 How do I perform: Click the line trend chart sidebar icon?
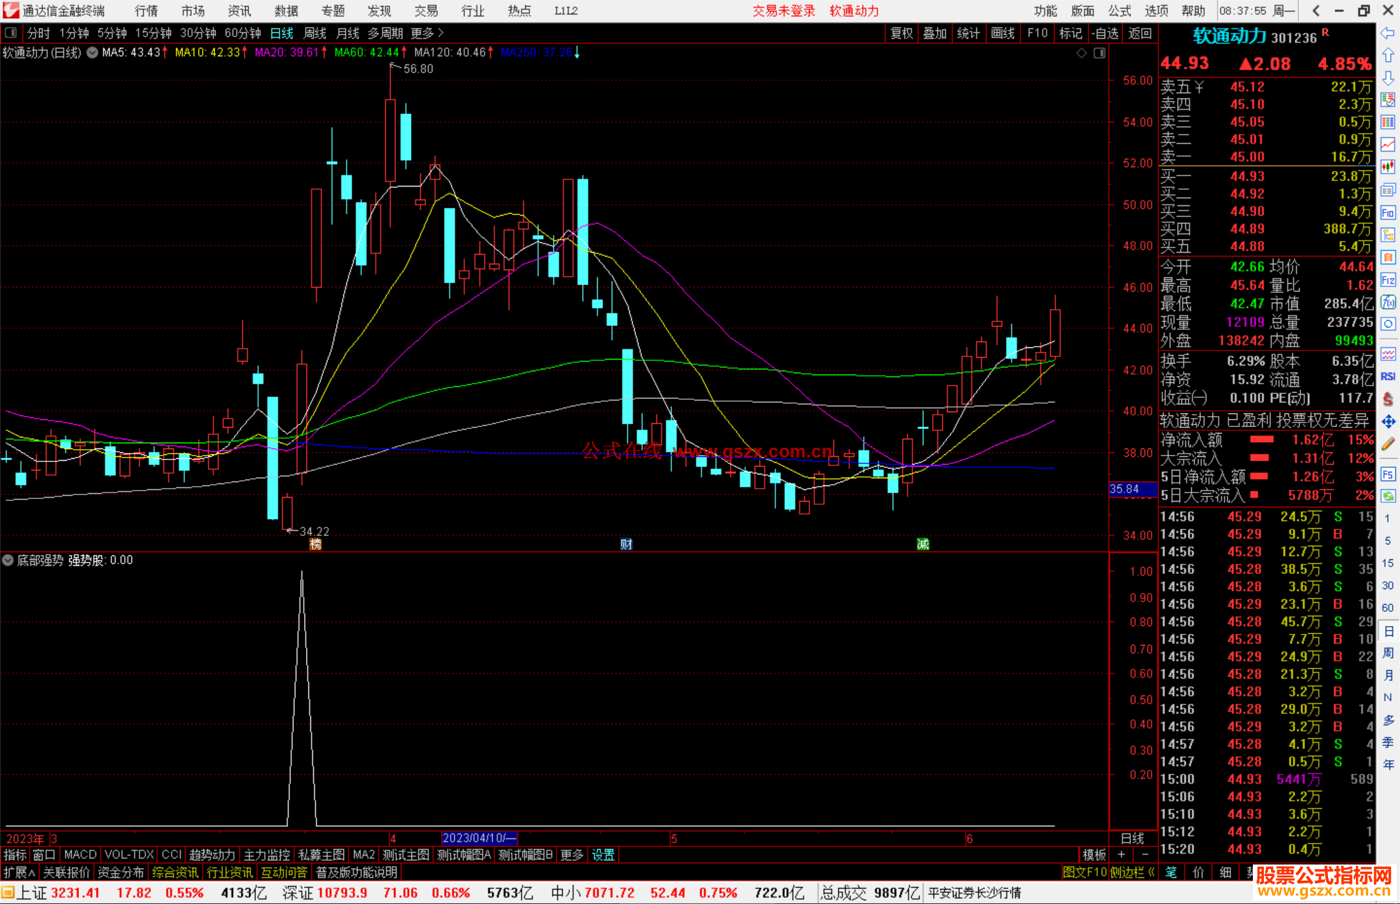[1388, 144]
